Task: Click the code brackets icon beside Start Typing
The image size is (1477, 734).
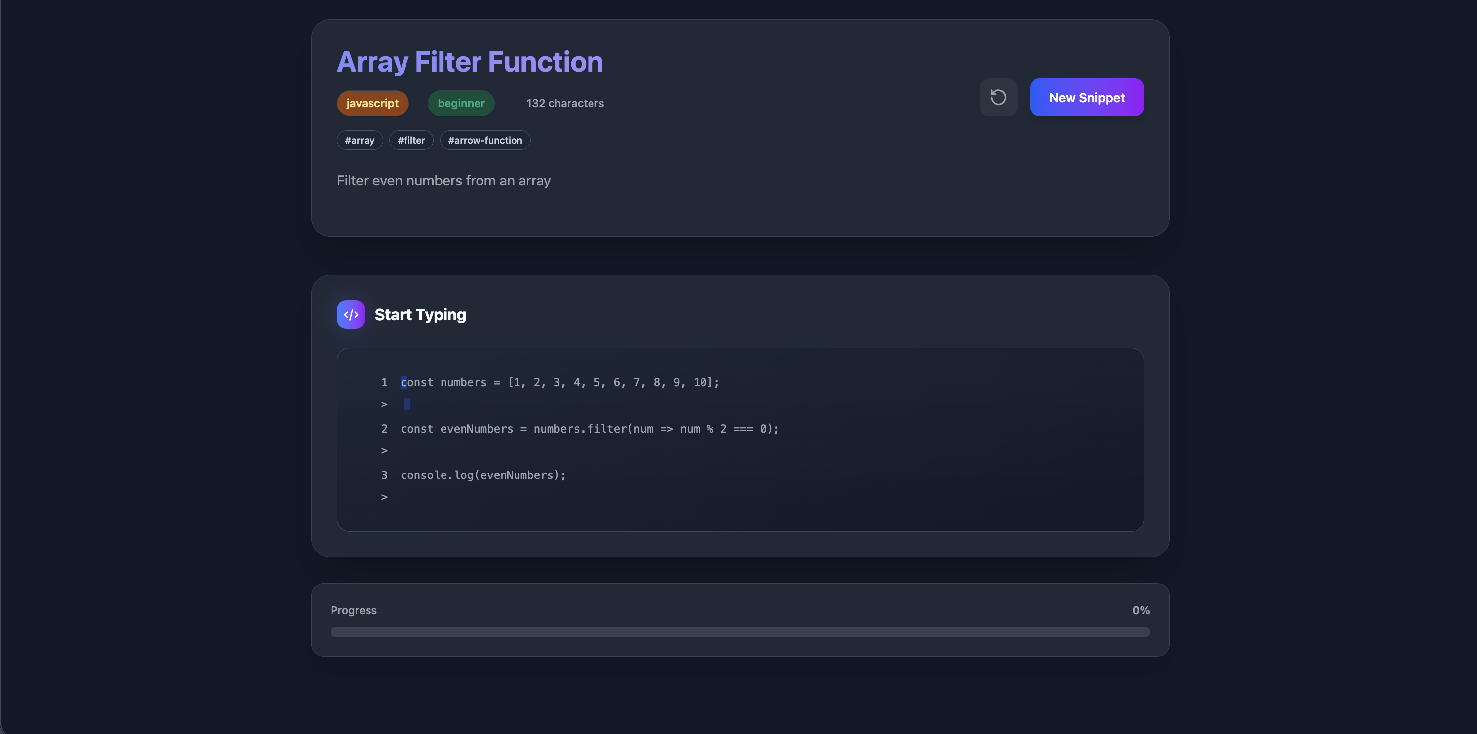Action: (x=351, y=314)
